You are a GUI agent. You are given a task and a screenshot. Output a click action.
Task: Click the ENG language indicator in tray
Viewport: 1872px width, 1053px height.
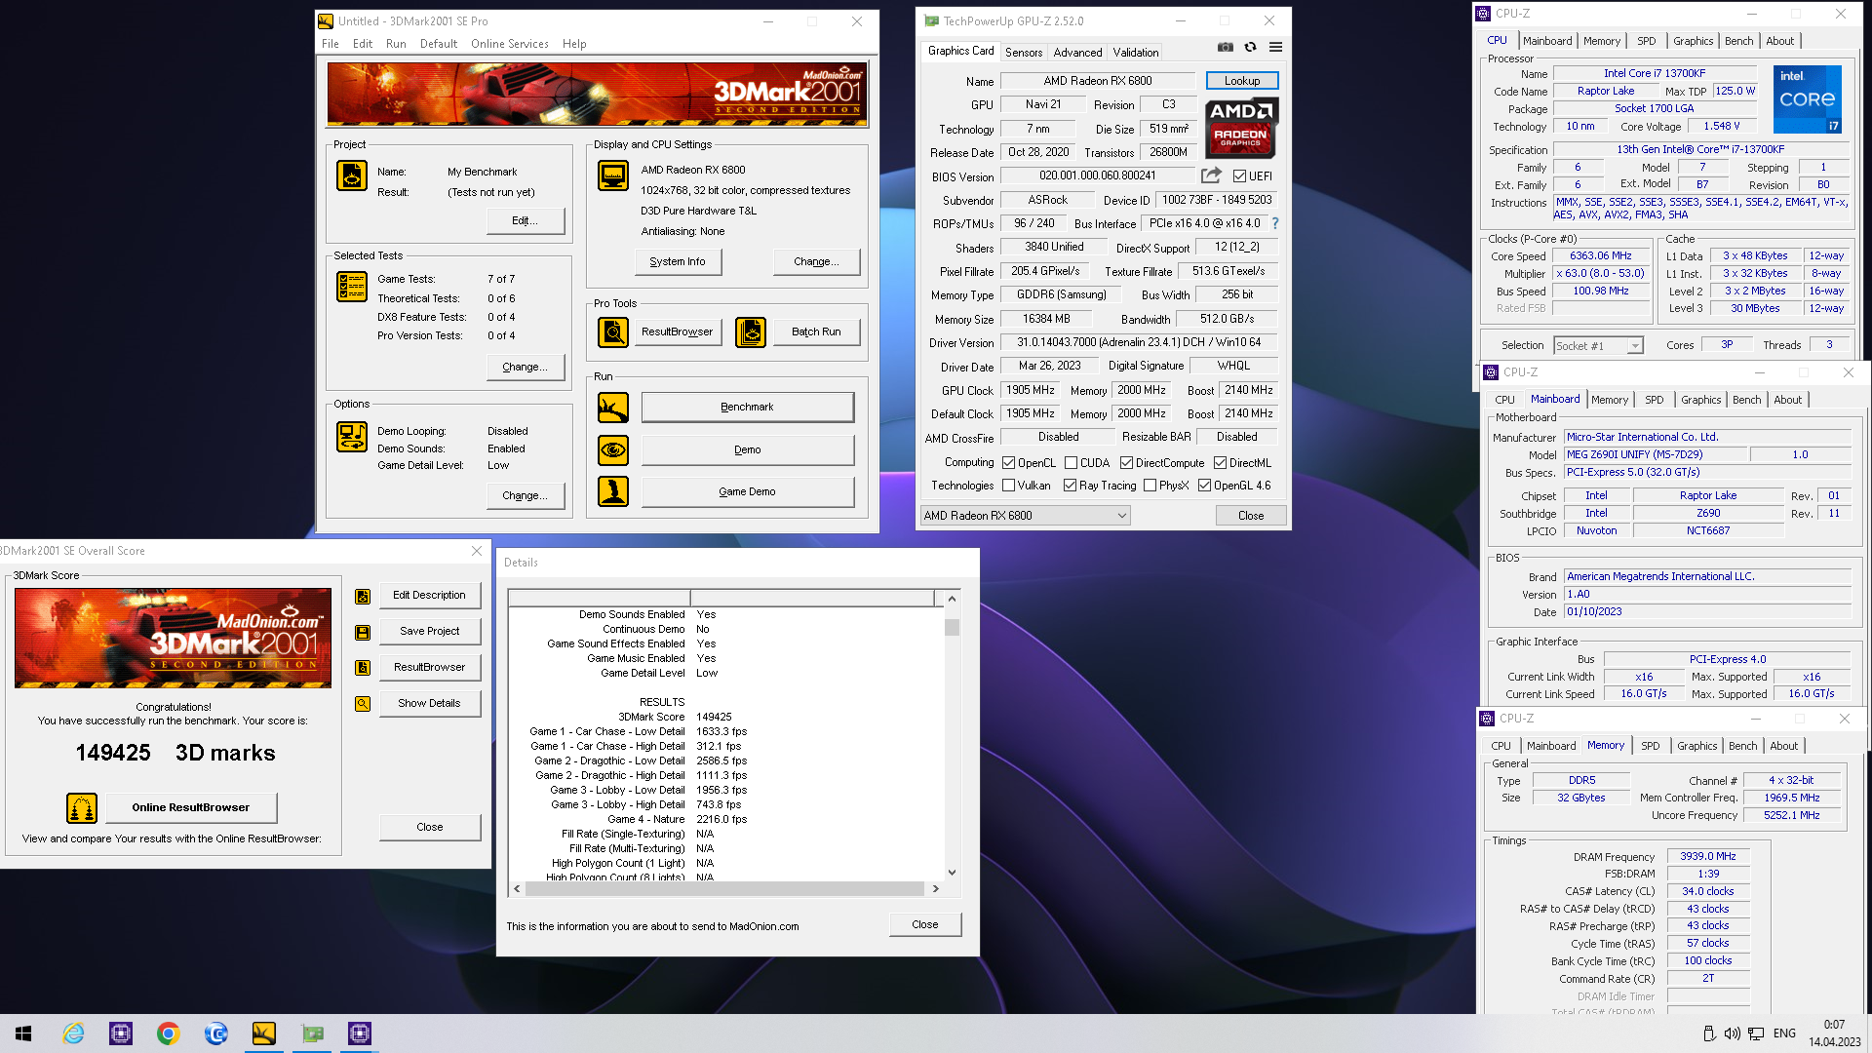[x=1784, y=1033]
